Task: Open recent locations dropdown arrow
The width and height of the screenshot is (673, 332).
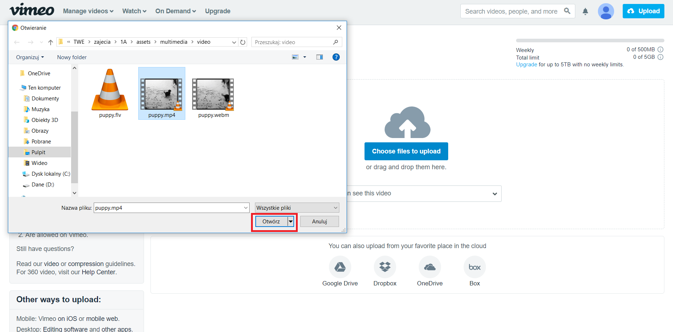Action: click(41, 42)
